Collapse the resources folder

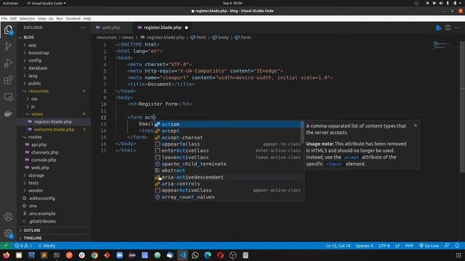click(x=39, y=91)
